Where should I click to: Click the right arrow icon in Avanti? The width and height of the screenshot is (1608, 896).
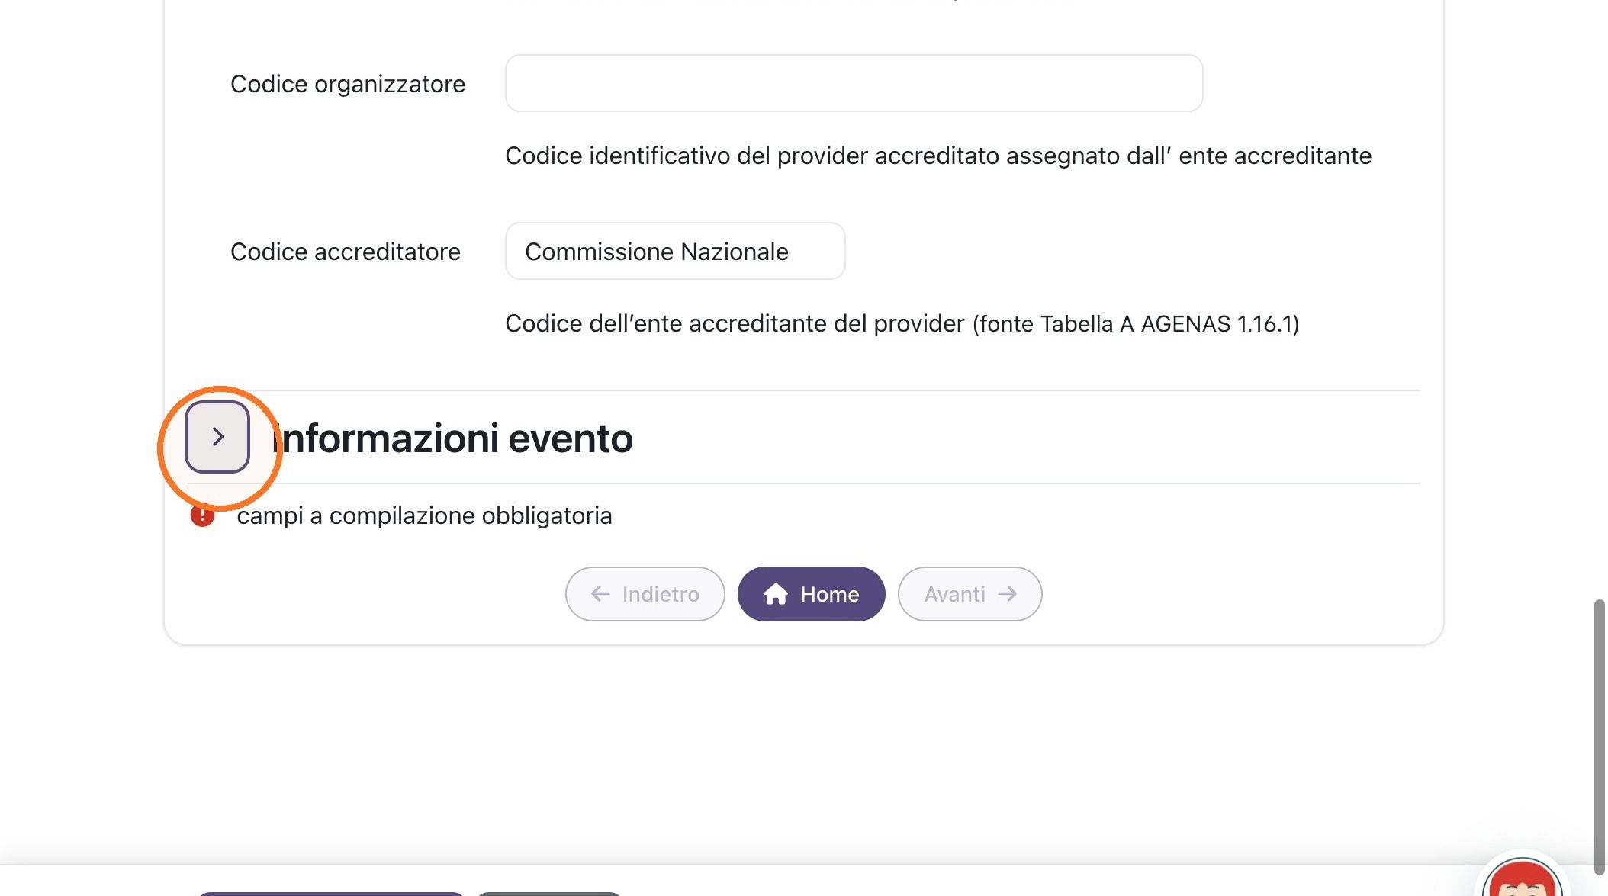point(1008,594)
